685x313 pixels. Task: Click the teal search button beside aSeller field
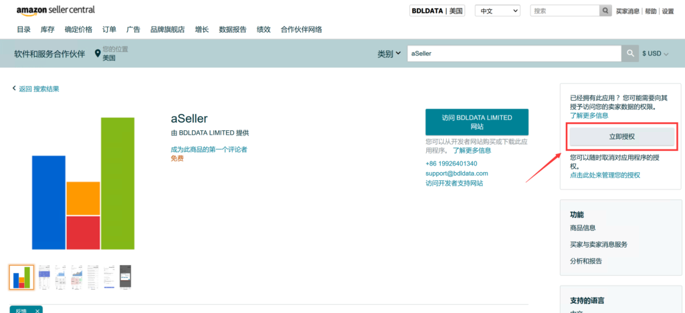click(630, 53)
